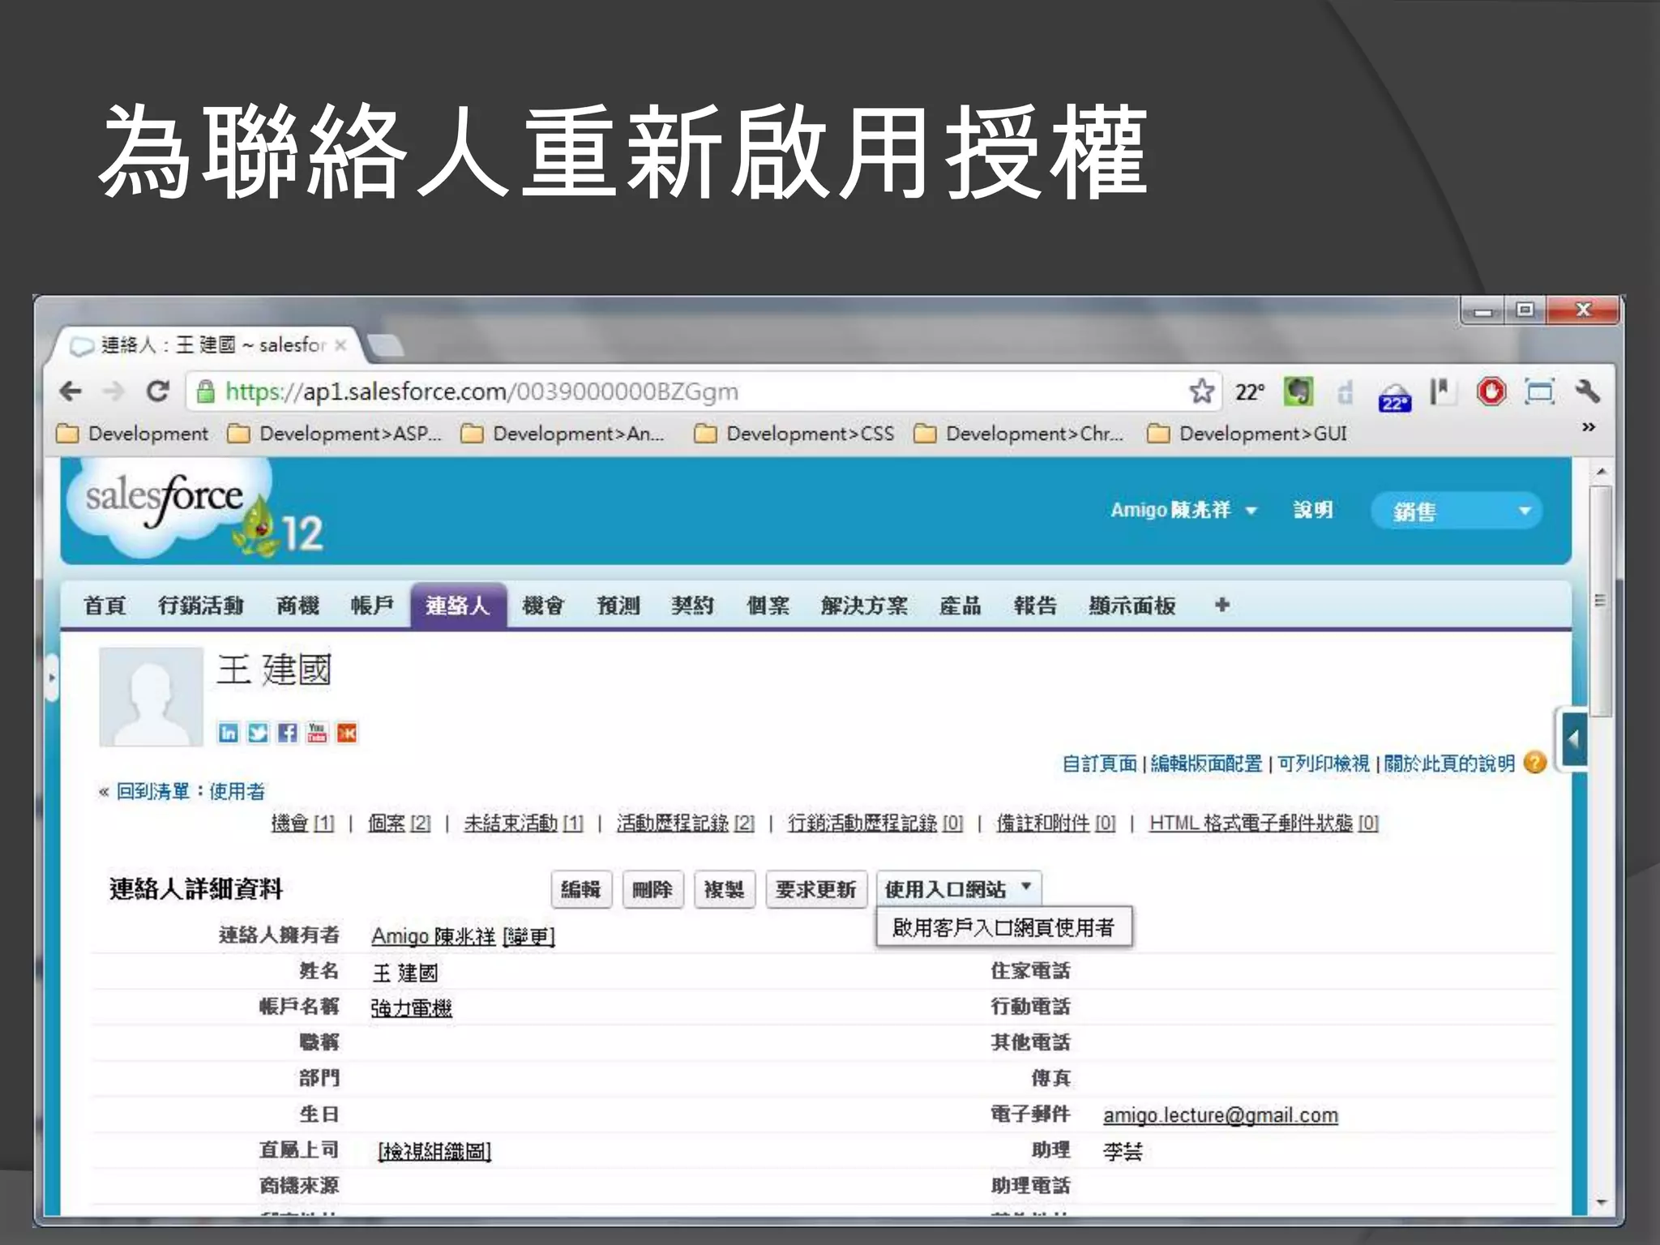Expand the right side panel arrow
1660x1245 pixels.
[x=1573, y=739]
